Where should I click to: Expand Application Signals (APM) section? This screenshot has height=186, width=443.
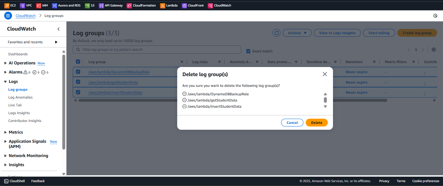tap(5, 141)
